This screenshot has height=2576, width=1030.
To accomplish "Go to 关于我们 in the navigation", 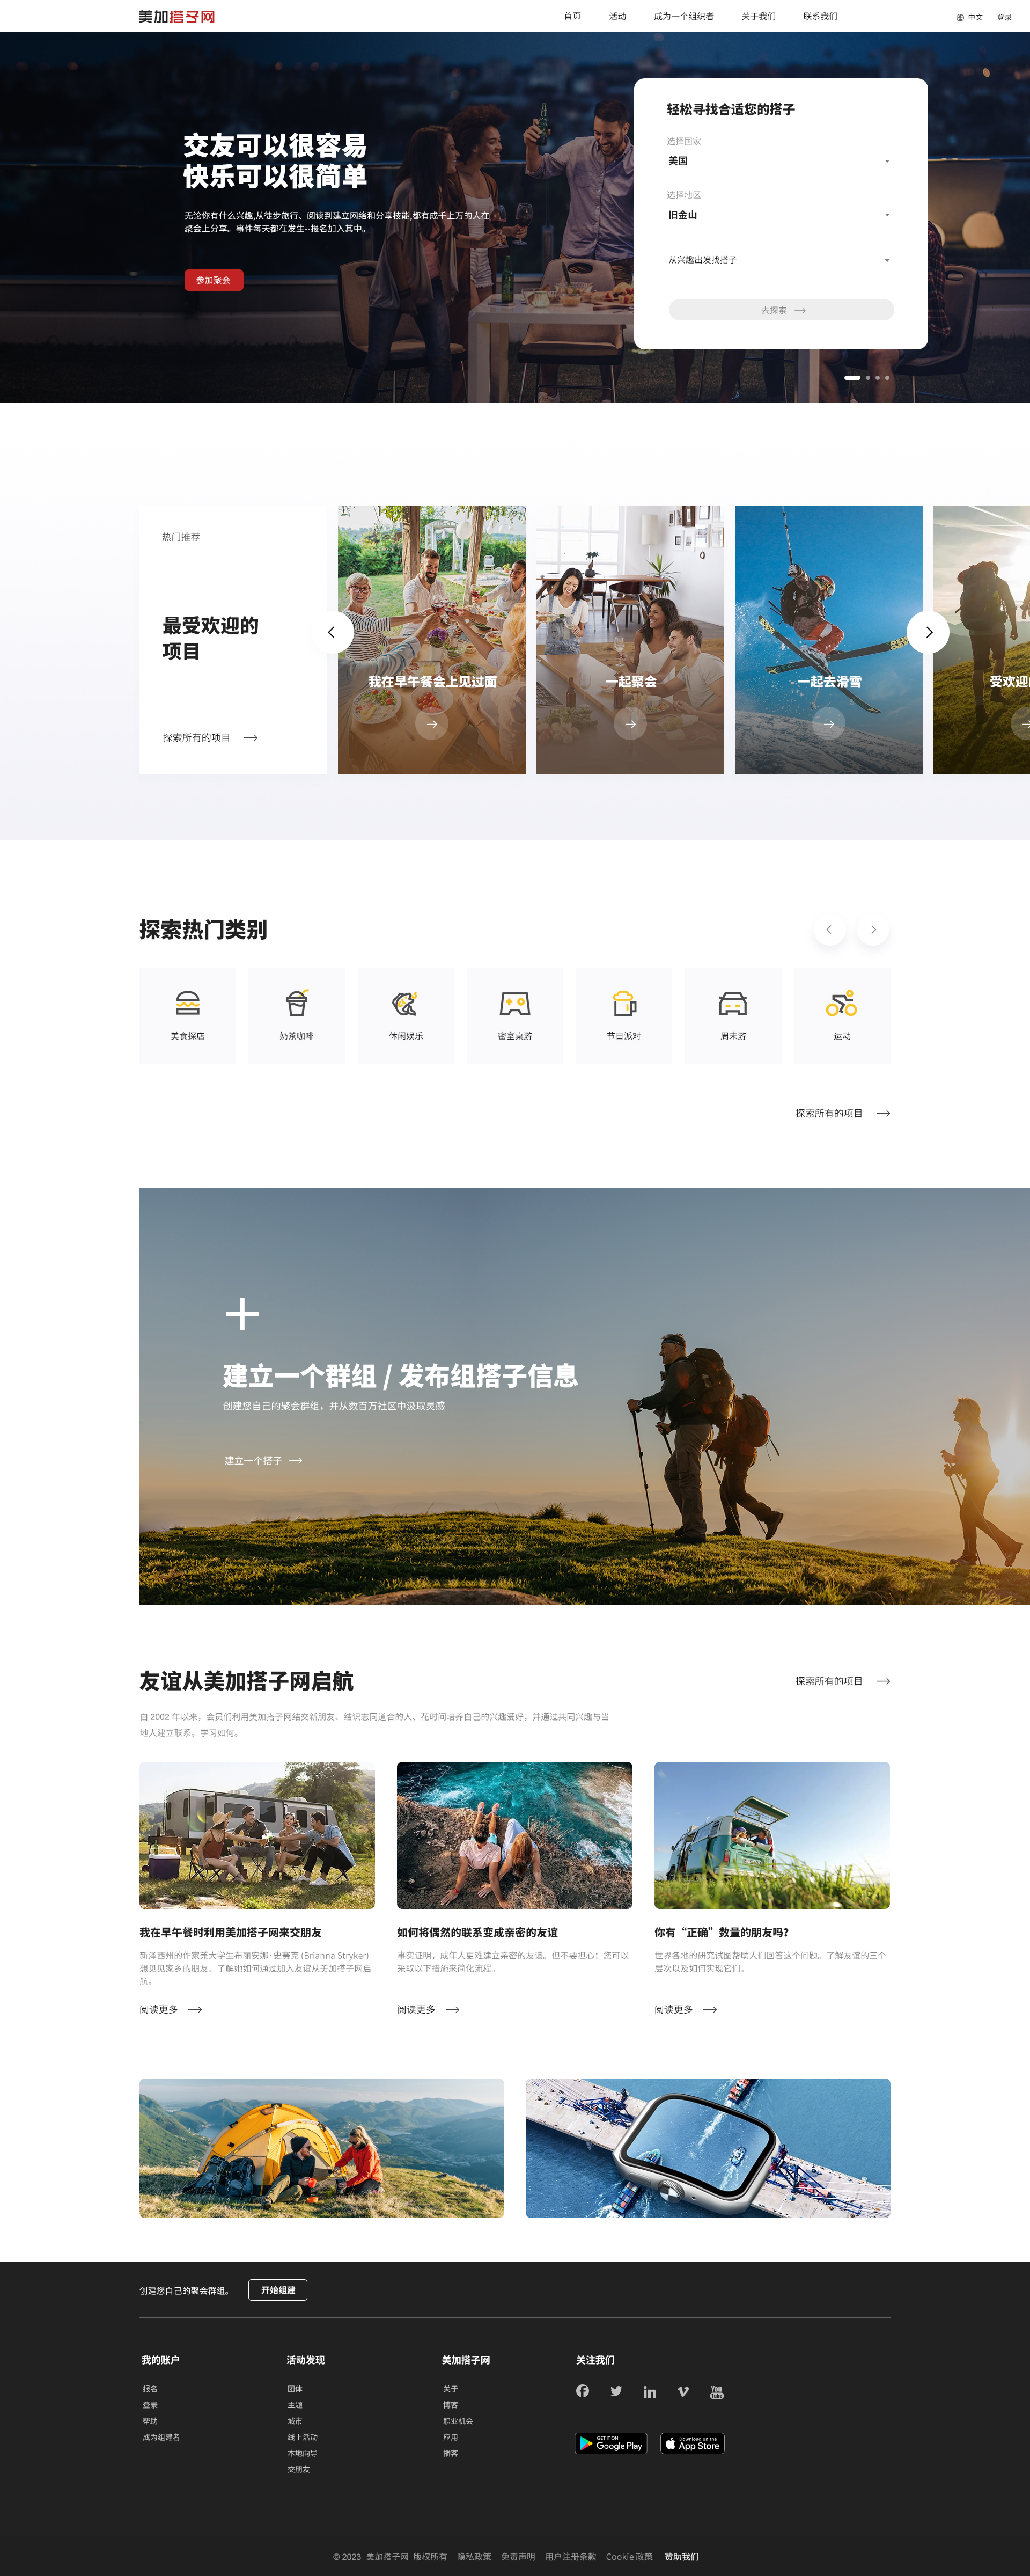I will 758,16.
